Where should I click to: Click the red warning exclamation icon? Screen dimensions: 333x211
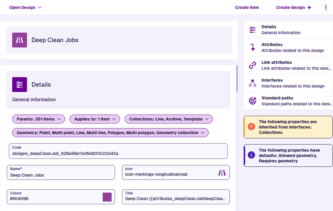[251, 127]
